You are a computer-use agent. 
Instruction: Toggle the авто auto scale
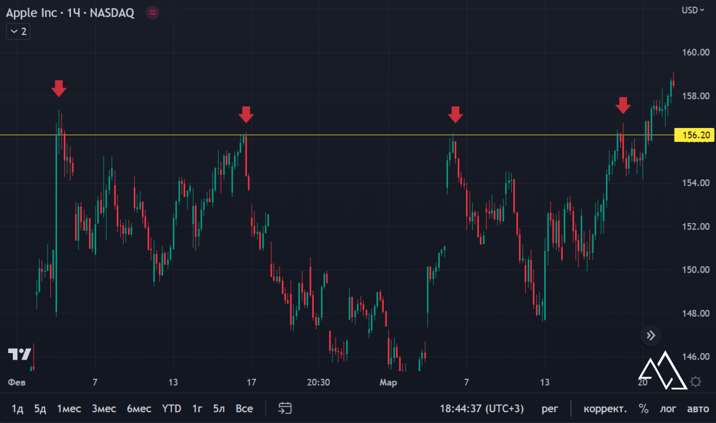(698, 408)
